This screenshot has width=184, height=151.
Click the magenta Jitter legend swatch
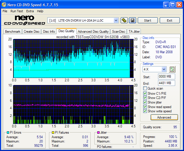point(98,133)
